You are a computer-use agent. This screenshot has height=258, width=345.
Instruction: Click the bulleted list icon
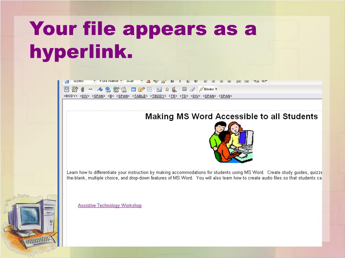(247, 81)
